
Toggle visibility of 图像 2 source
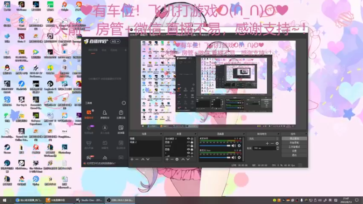pyautogui.click(x=188, y=142)
